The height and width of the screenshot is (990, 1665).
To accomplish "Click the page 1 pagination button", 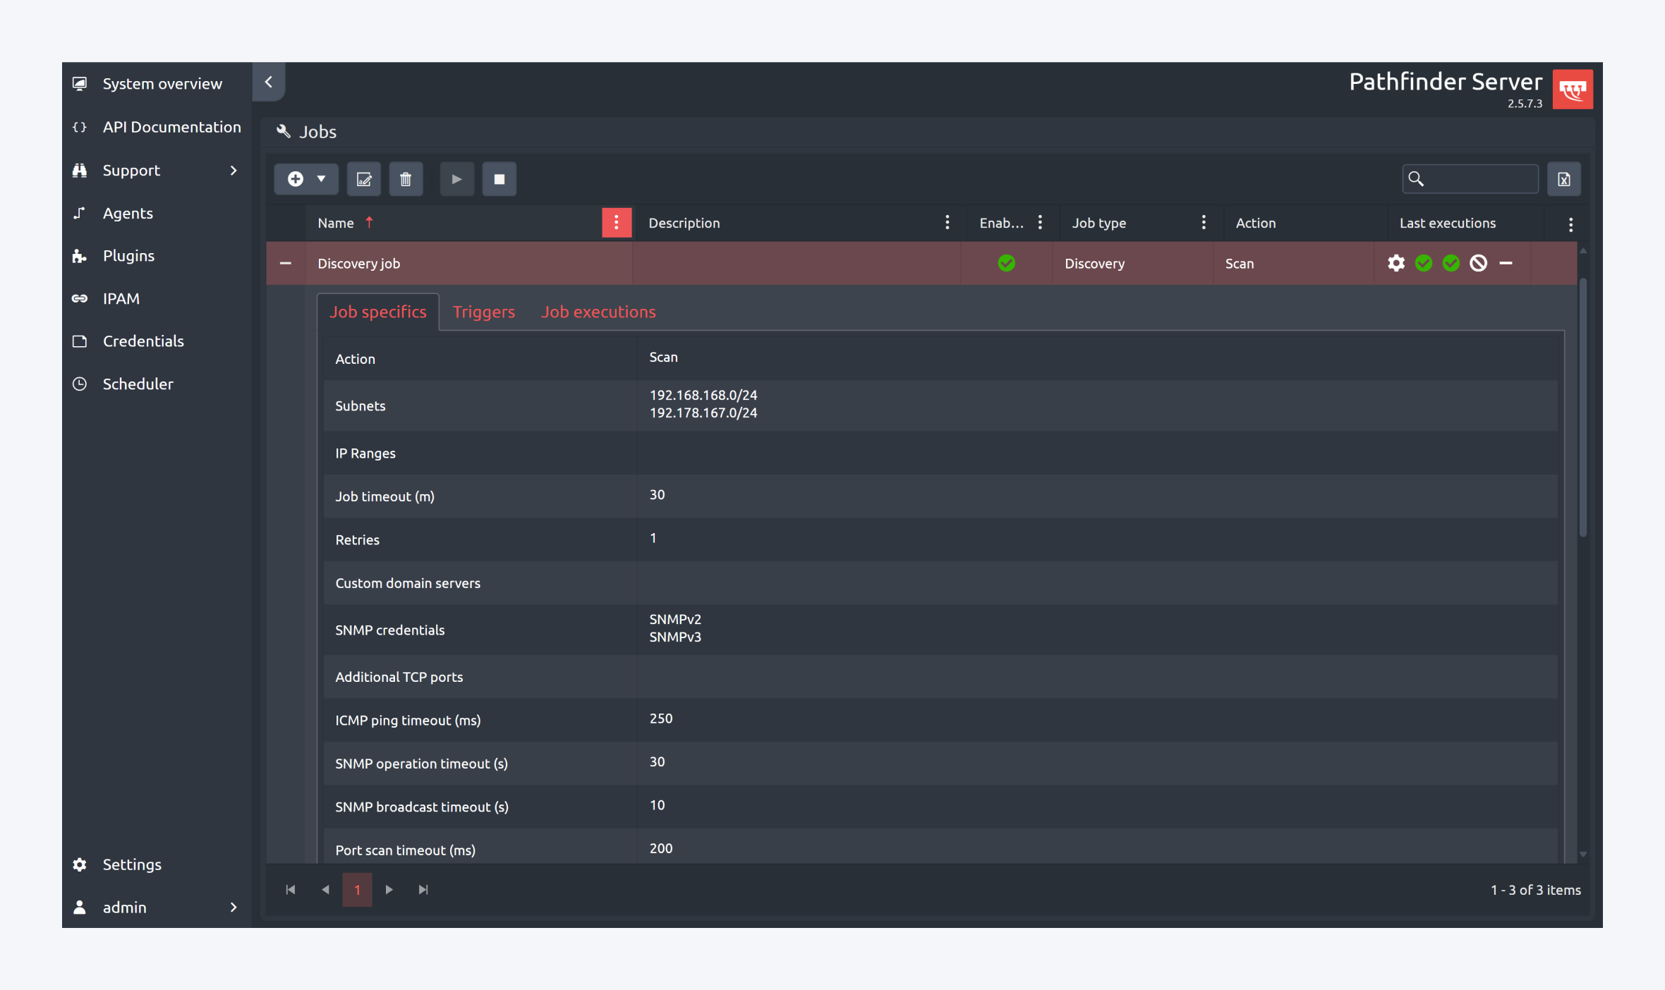I will click(357, 890).
